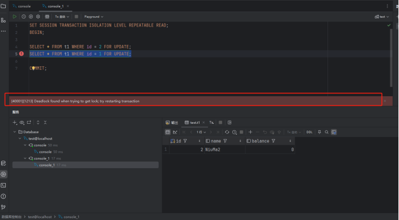Click the red error marker on line 5
Screen dimensions: 399x220
(21, 54)
